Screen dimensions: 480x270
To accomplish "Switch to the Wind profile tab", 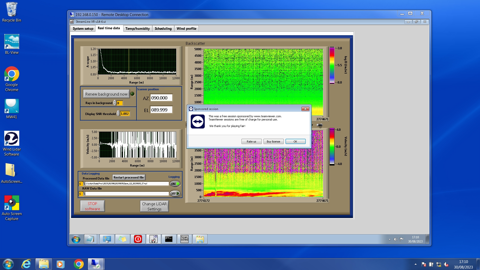I will pos(186,28).
